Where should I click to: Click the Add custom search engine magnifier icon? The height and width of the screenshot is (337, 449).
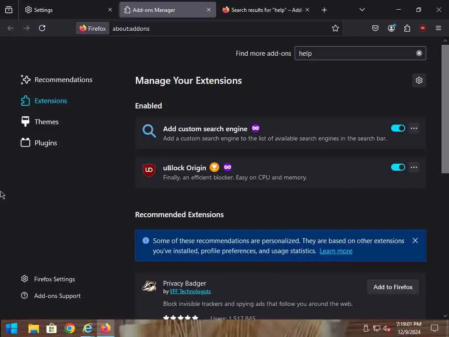pyautogui.click(x=149, y=131)
